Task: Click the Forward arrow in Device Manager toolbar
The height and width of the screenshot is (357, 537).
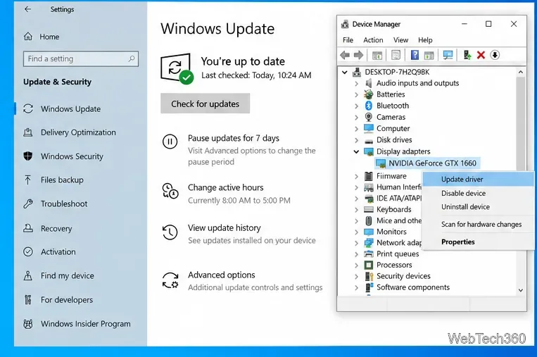Action: [x=358, y=55]
